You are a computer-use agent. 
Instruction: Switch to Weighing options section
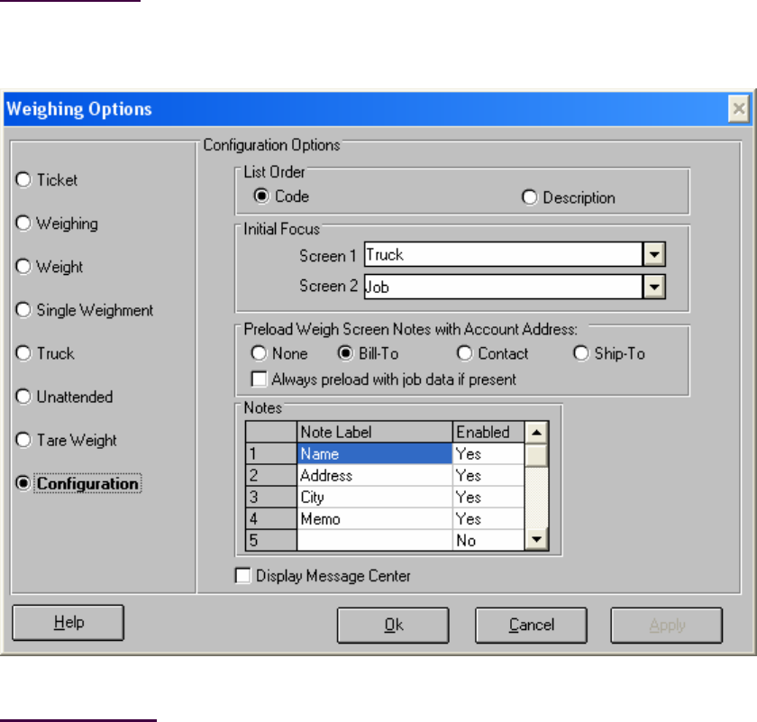click(24, 224)
